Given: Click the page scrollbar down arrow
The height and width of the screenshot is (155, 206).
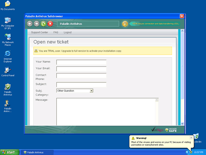Looking at the screenshot, I should tap(182, 123).
